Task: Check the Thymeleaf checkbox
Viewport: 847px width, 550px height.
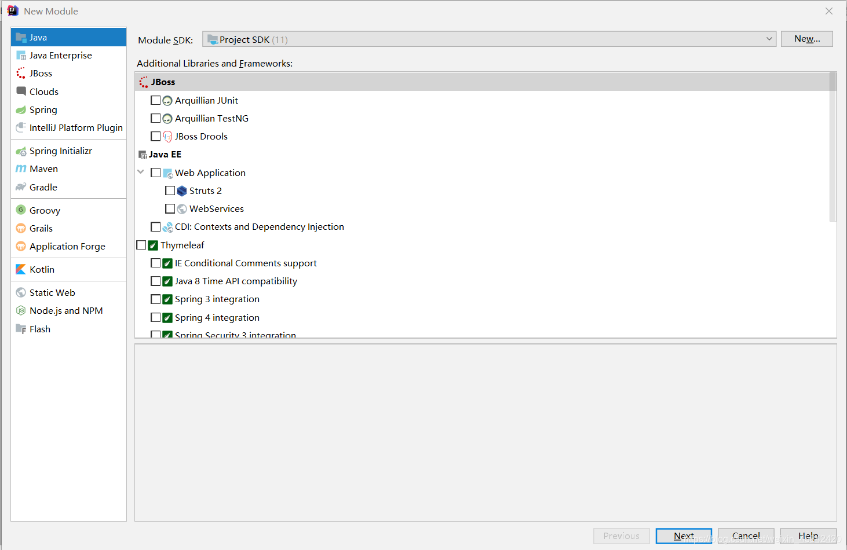Action: pyautogui.click(x=141, y=245)
